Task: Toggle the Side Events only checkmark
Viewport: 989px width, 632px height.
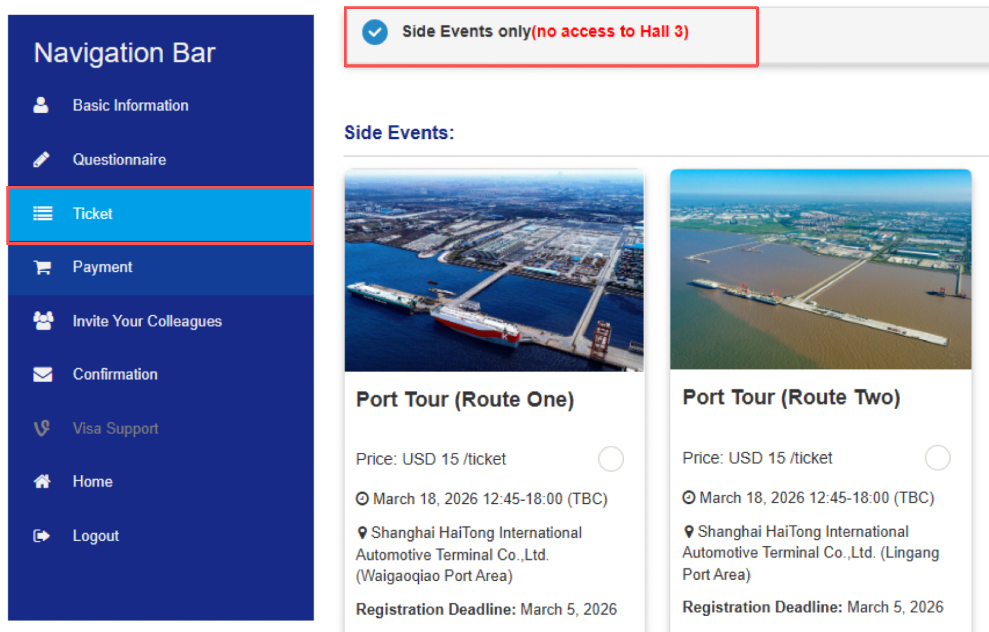Action: coord(375,32)
